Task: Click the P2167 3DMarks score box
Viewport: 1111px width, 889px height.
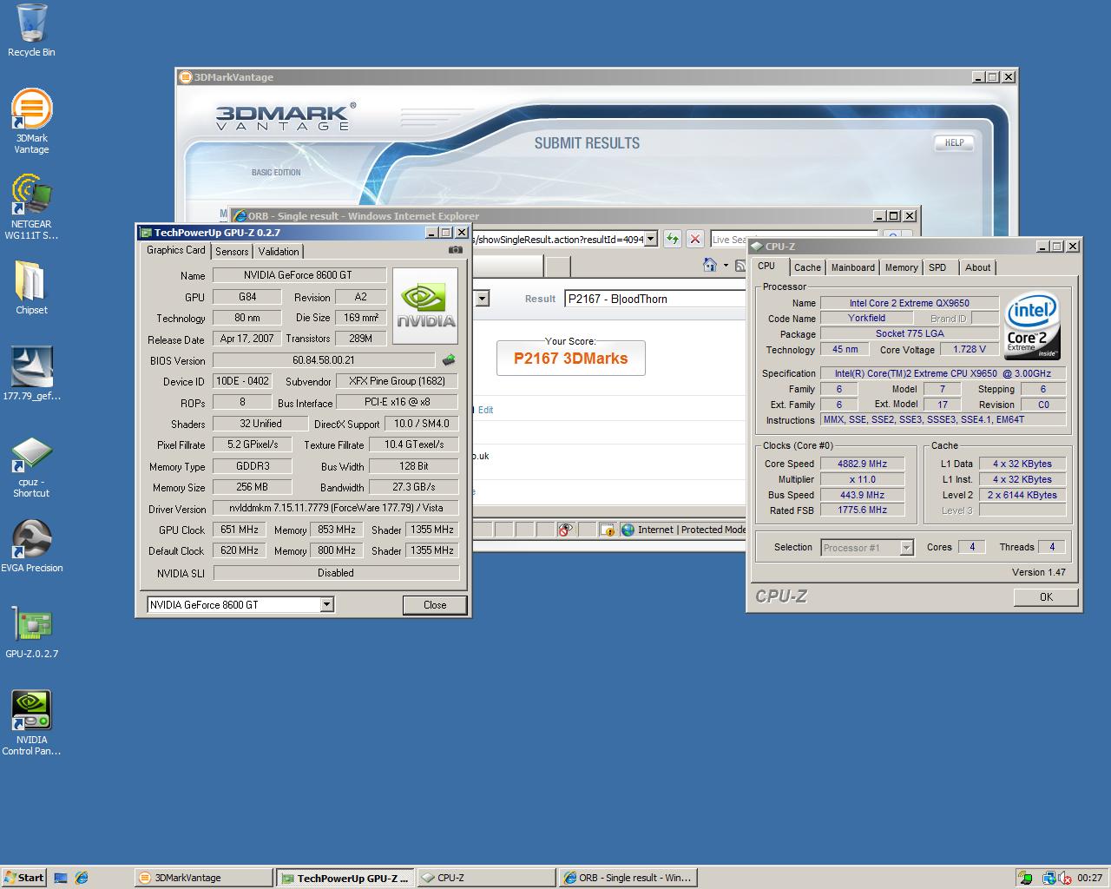Action: 570,358
